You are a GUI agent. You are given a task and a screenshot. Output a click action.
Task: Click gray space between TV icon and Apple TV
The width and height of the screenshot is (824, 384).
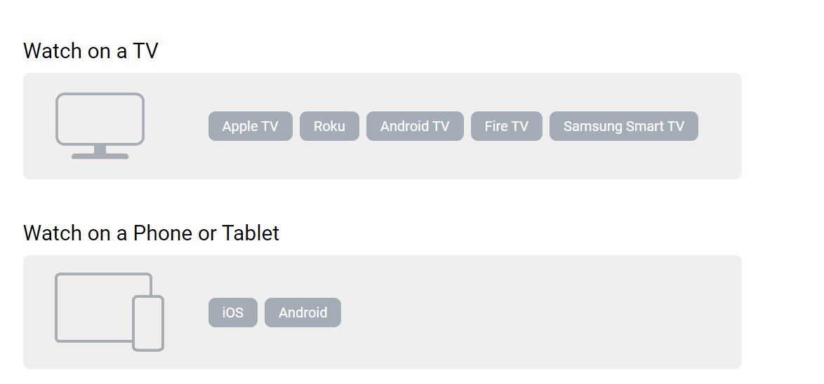(x=175, y=126)
